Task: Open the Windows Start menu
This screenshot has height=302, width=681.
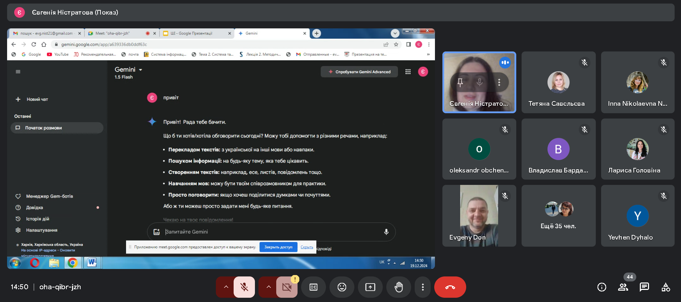Action: (x=15, y=263)
